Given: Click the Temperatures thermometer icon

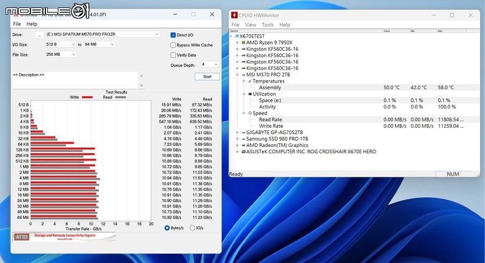Looking at the screenshot, I should click(x=250, y=81).
